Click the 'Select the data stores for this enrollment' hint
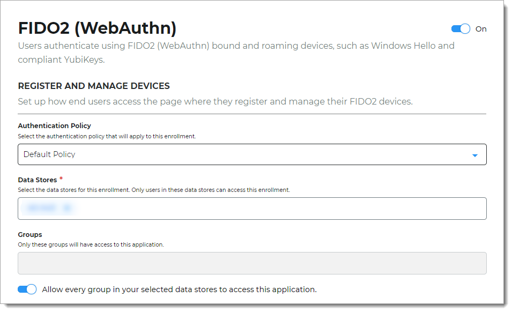512x312 pixels. [154, 190]
